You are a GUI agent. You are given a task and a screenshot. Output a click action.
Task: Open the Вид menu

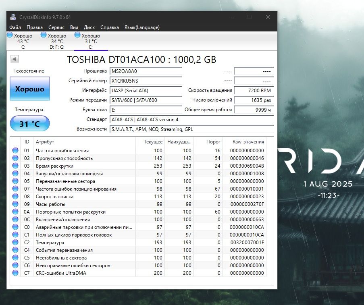pyautogui.click(x=74, y=27)
